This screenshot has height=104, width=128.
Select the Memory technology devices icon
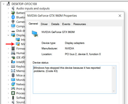point(13,71)
